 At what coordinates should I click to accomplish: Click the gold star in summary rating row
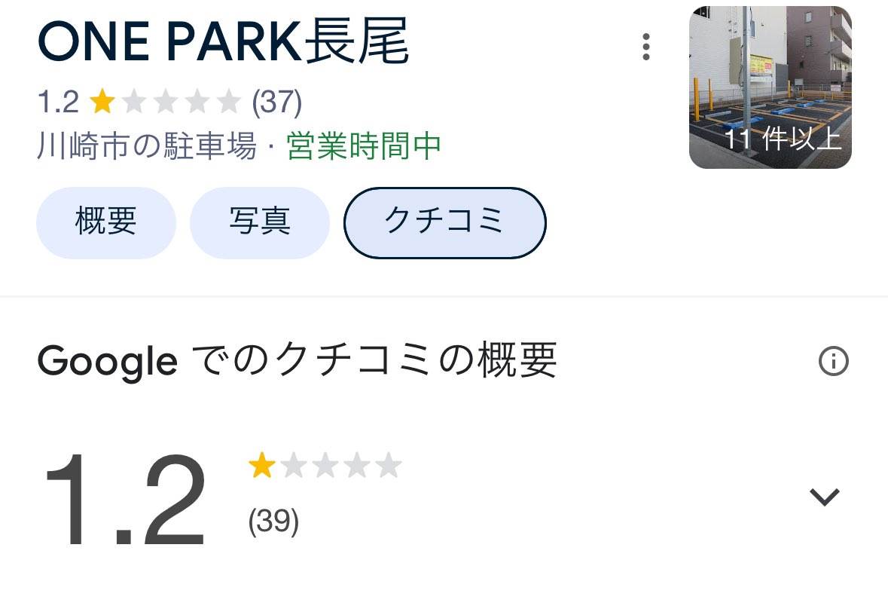click(261, 465)
